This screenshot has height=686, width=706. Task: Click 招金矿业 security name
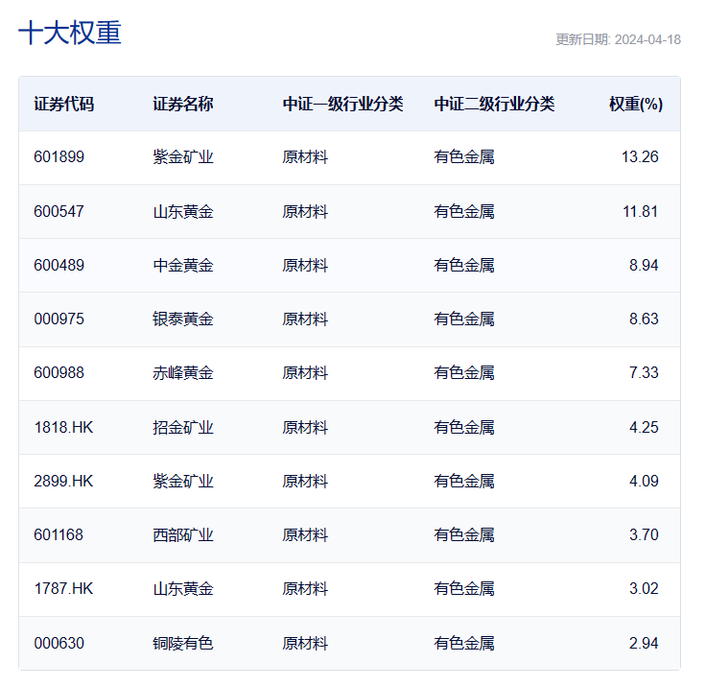(183, 427)
